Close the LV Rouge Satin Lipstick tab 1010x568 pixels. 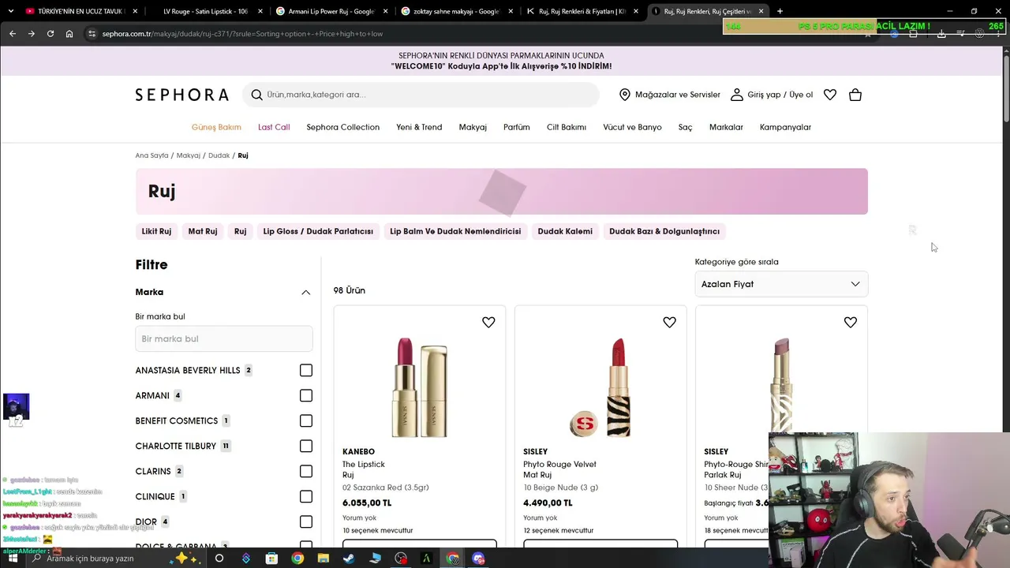[x=259, y=11]
